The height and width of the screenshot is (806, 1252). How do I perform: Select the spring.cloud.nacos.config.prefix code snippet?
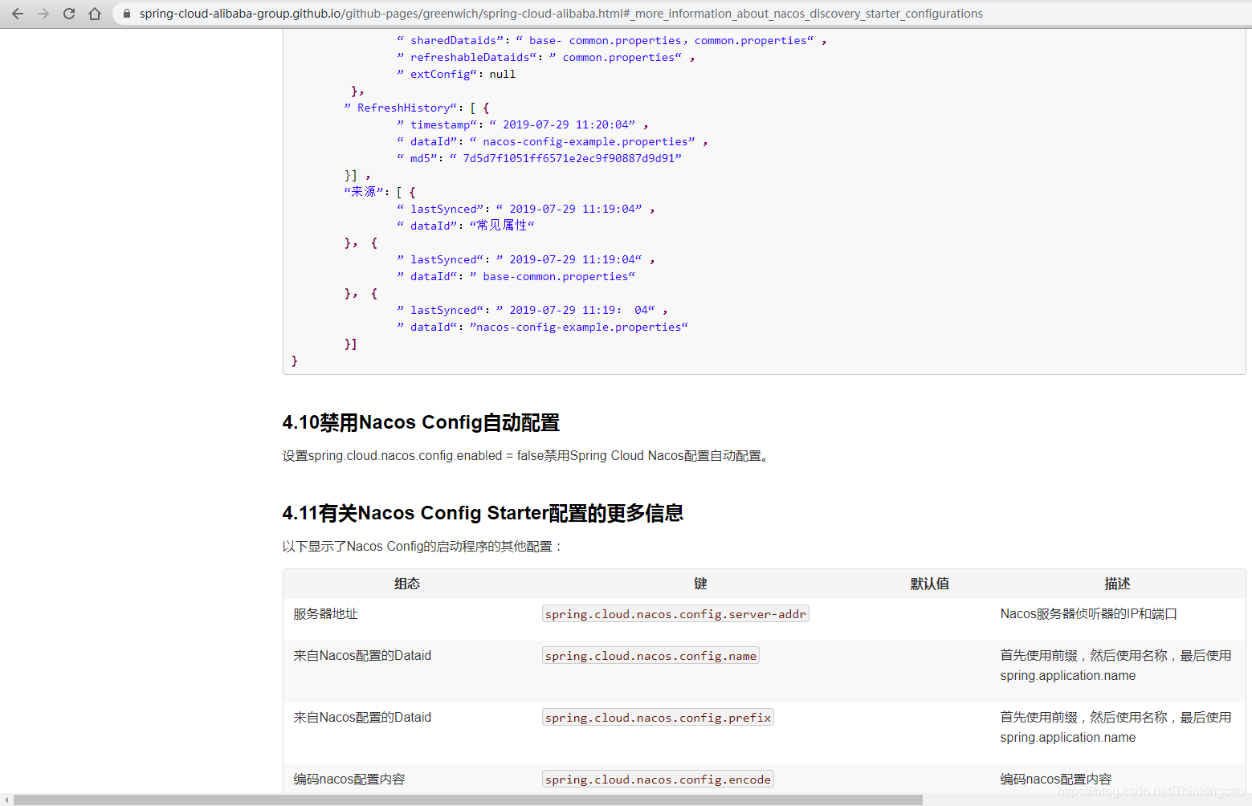point(657,717)
